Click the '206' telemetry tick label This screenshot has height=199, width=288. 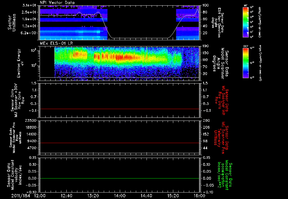pyautogui.click(x=206, y=127)
